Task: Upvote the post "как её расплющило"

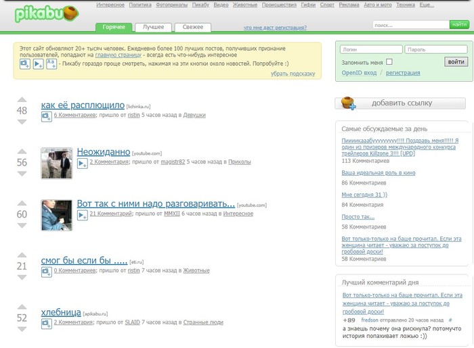Action: 22,99
